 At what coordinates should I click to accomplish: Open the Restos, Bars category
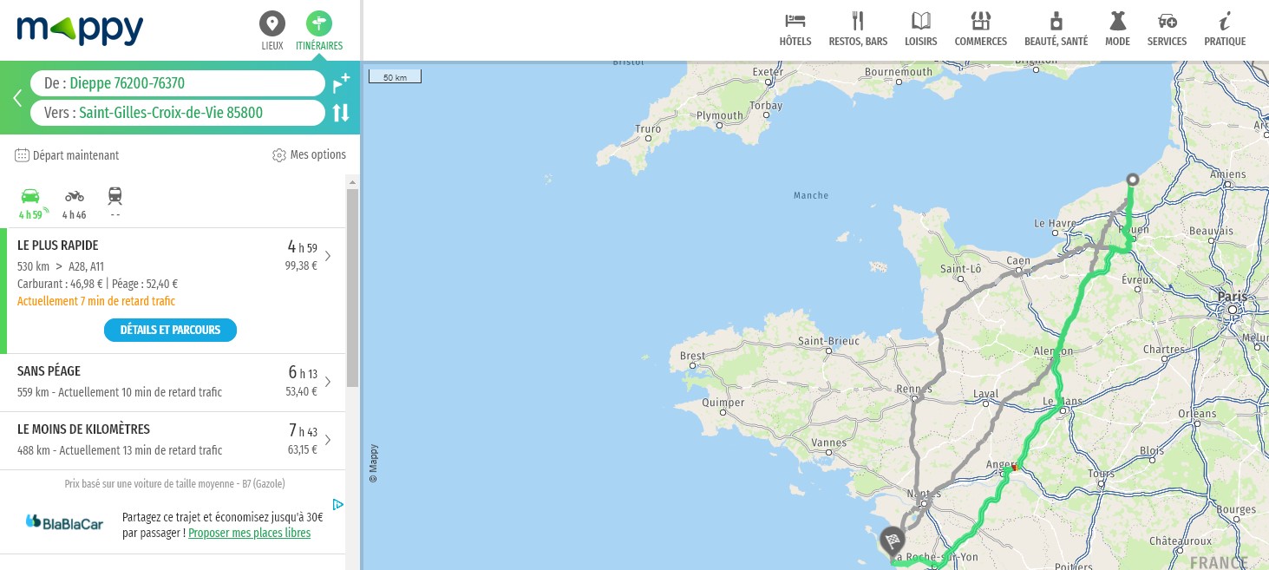coord(857,26)
